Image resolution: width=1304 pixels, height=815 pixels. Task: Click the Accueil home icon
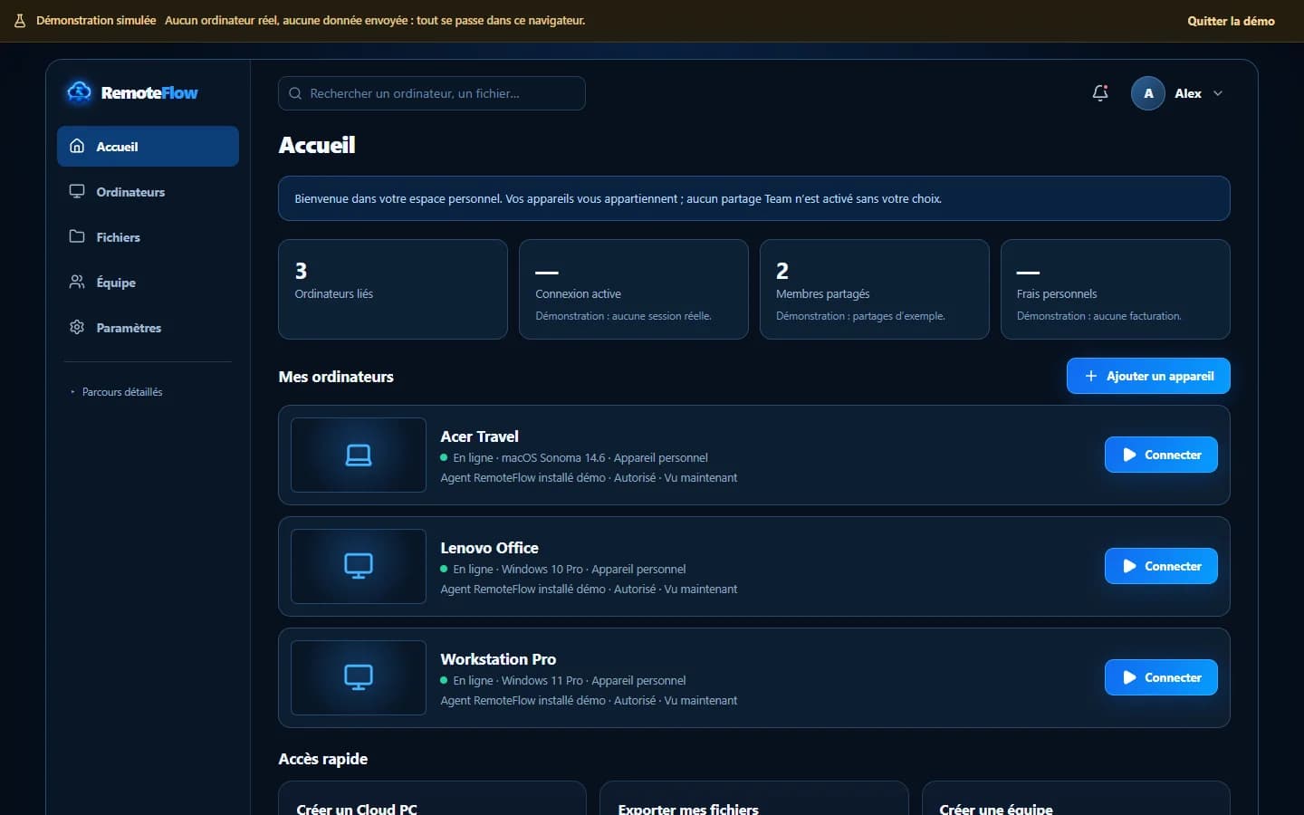point(77,146)
